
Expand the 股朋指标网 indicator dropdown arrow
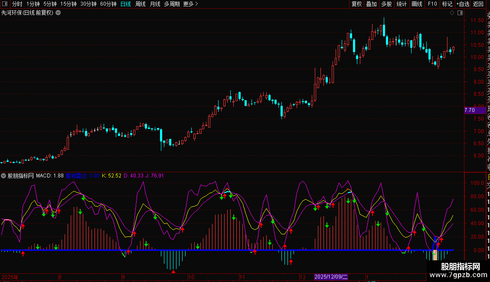(x=4, y=176)
